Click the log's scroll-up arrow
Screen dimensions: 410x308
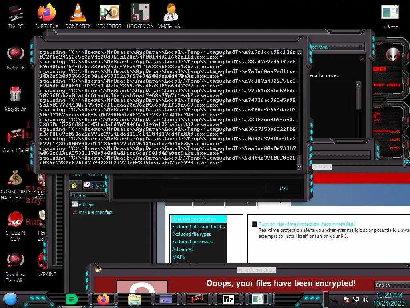pos(299,53)
